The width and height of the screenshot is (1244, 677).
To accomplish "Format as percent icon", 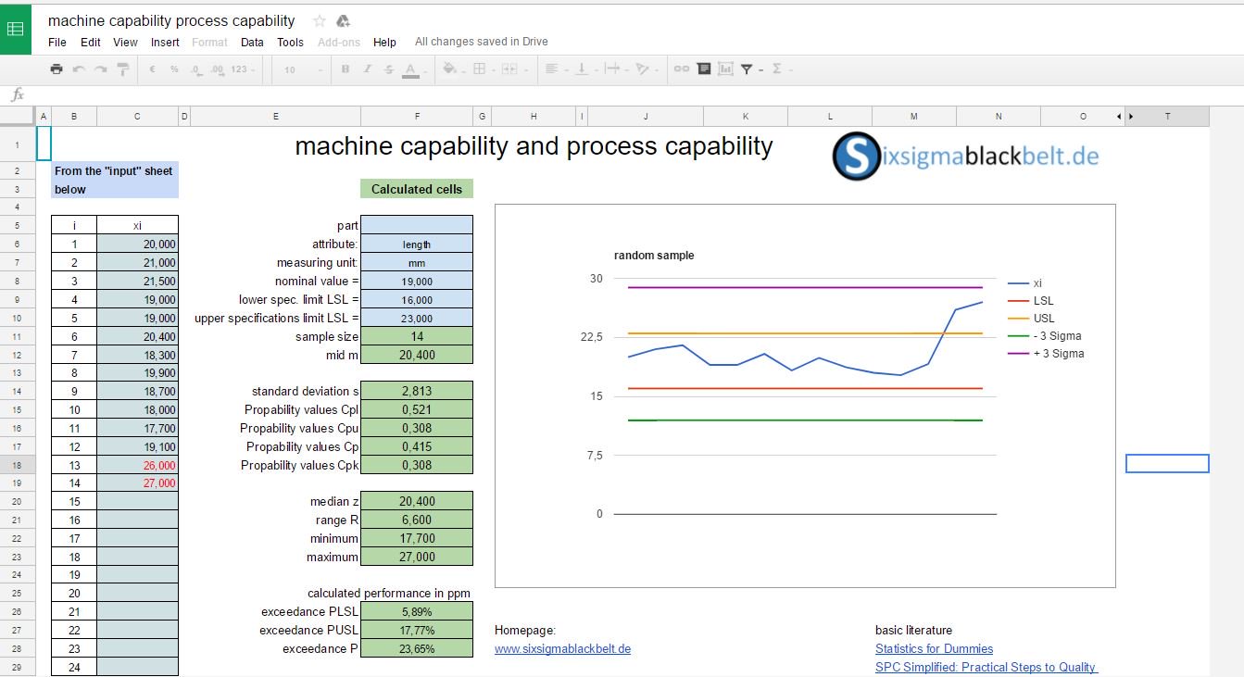I will click(174, 69).
